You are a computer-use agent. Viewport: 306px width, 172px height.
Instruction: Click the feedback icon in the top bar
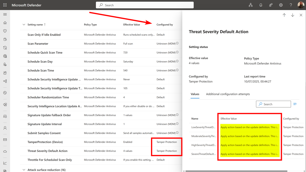click(x=271, y=5)
